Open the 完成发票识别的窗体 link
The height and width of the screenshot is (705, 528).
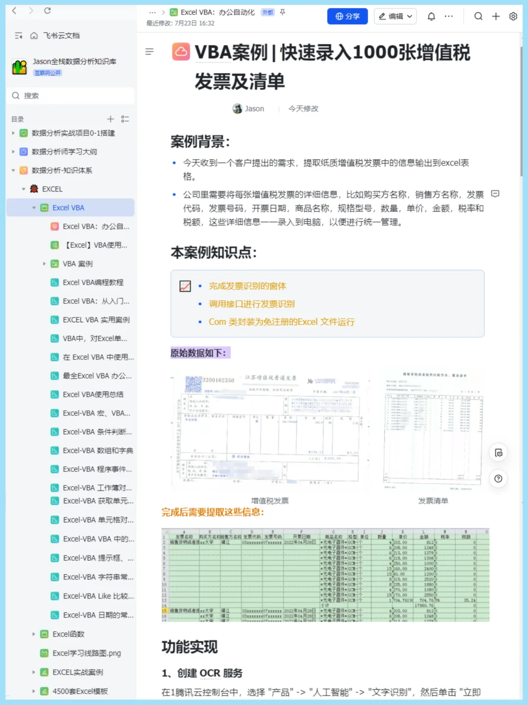248,285
